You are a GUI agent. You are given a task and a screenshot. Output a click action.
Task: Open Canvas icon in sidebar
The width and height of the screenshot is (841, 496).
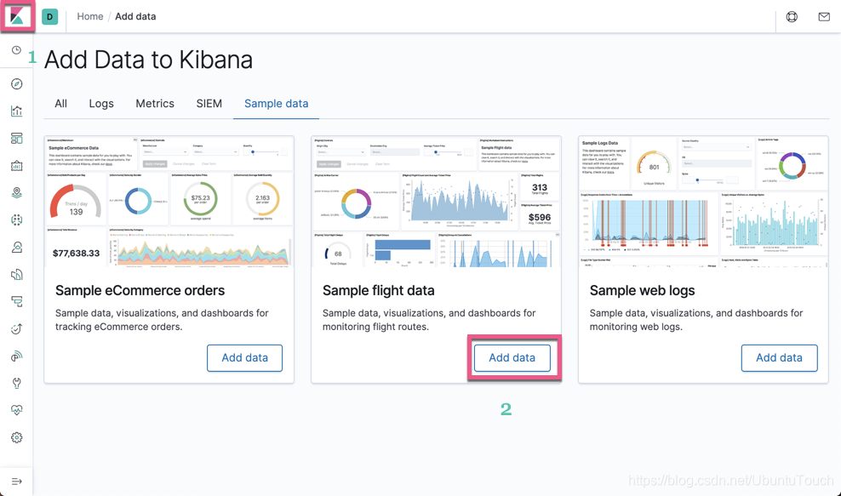[x=17, y=166]
